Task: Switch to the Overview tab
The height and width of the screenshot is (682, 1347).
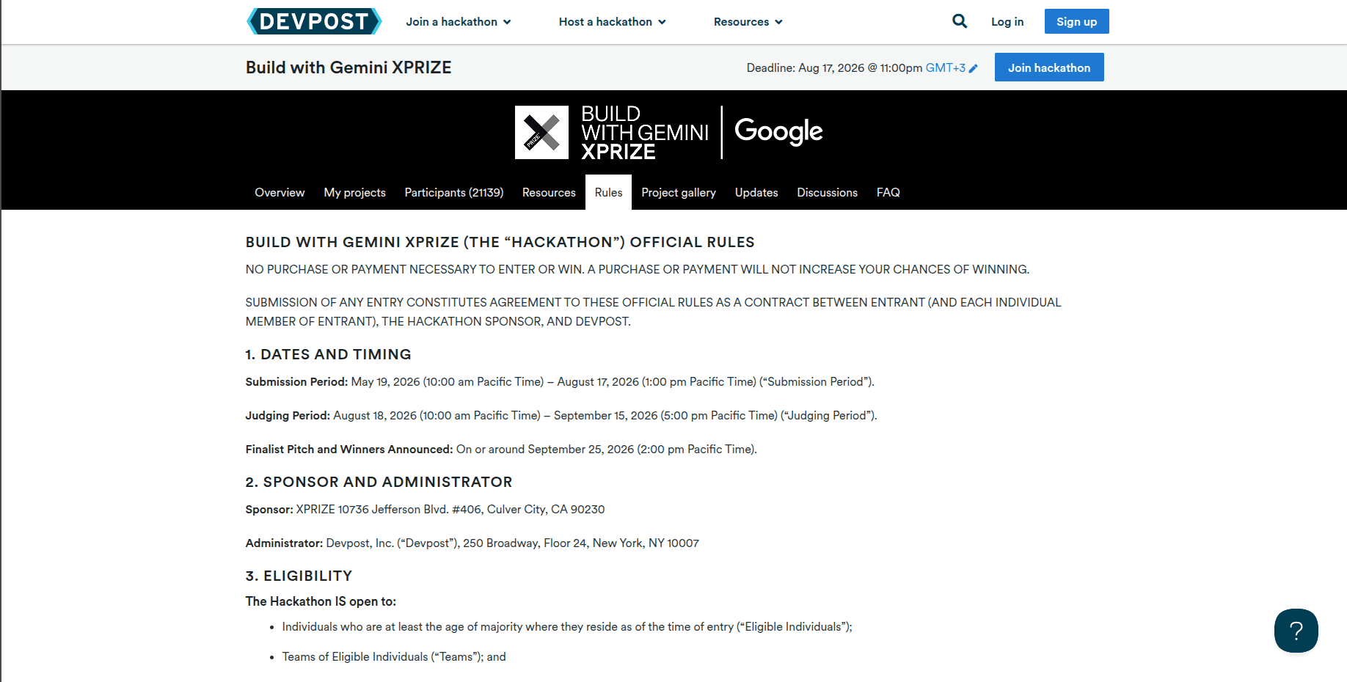Action: tap(280, 192)
